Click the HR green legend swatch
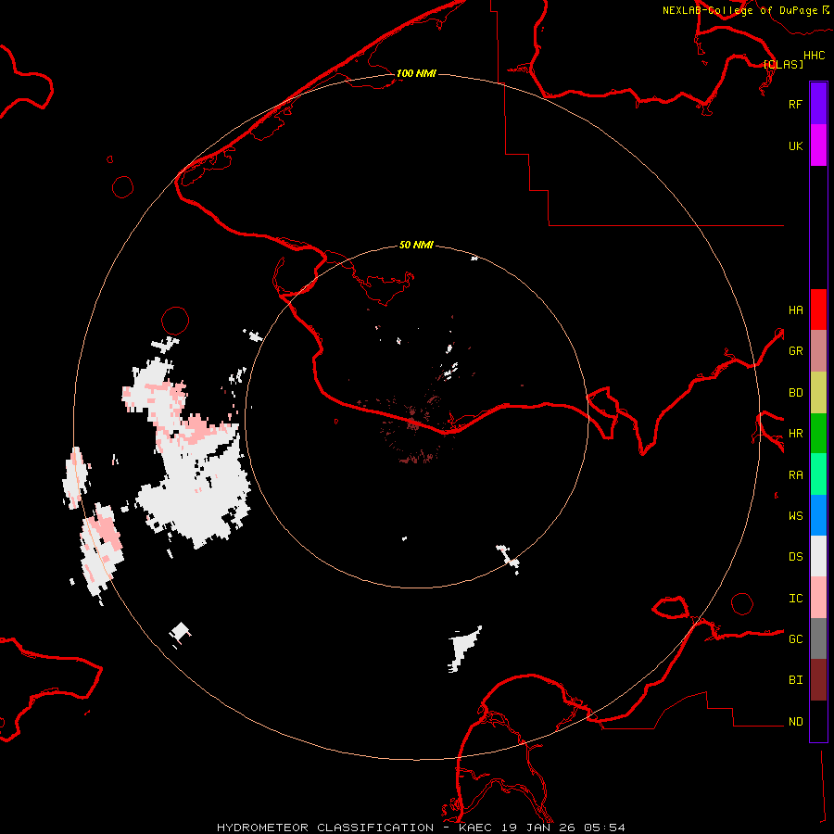 coord(818,434)
